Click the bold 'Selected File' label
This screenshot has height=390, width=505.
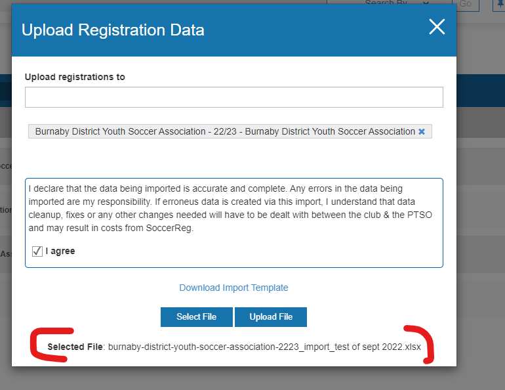pos(75,346)
